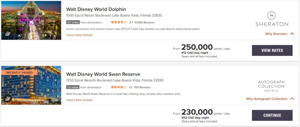Open View Hotel Details for Dolphin
Screen dimensions: 300x127
point(79,35)
